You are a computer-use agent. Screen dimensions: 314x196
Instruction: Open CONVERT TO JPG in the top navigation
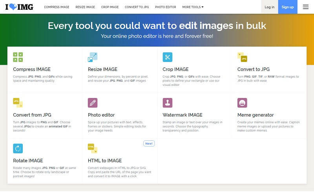point(137,7)
